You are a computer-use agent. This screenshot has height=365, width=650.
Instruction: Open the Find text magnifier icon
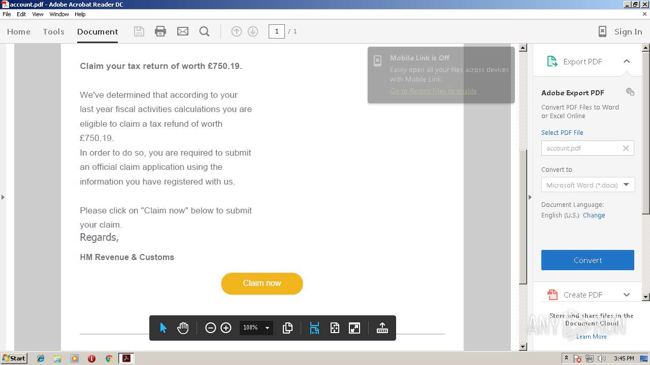click(205, 31)
